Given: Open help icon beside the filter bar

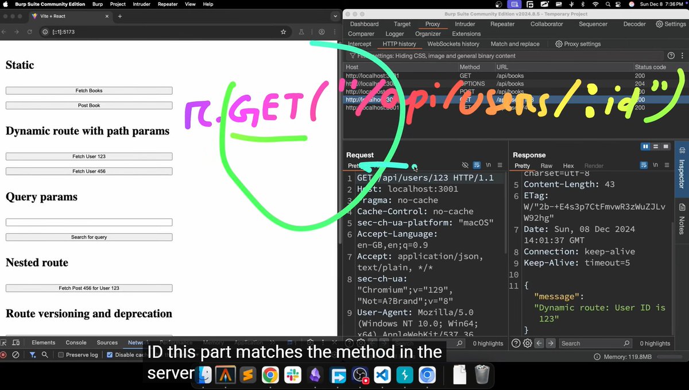Looking at the screenshot, I should click(671, 56).
